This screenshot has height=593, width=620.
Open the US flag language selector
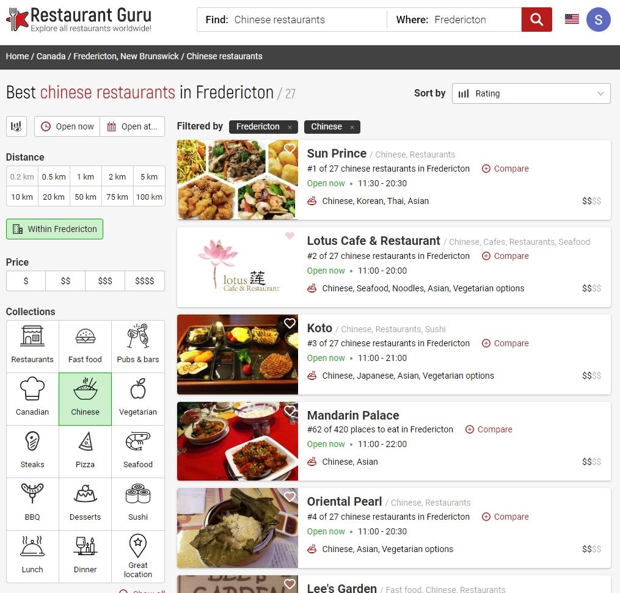572,19
